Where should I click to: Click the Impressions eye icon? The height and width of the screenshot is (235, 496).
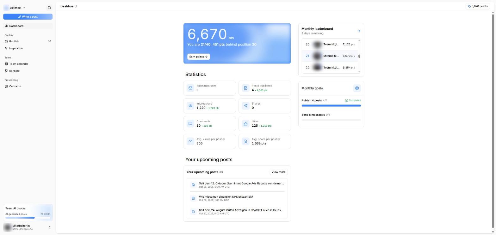[x=190, y=106]
